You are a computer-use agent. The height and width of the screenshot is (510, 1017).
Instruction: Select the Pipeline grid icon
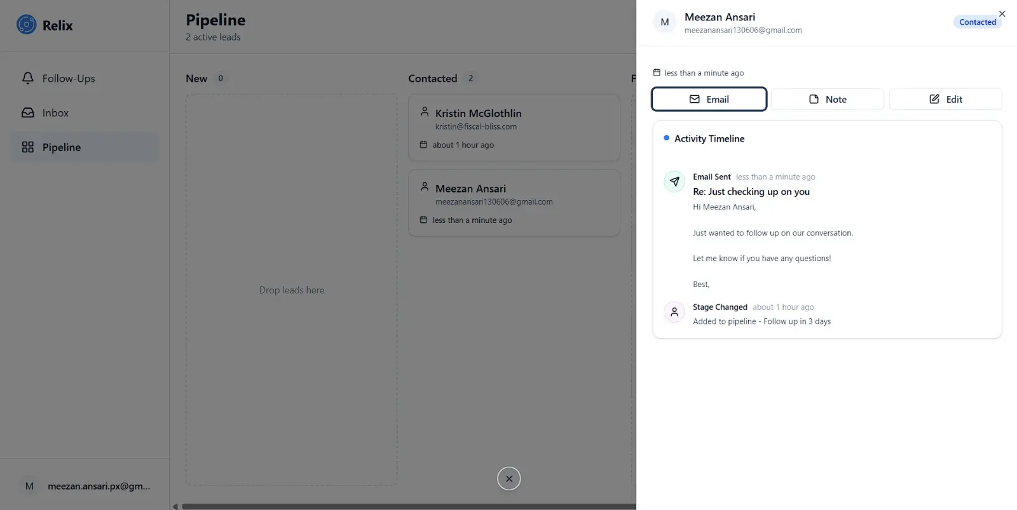28,147
